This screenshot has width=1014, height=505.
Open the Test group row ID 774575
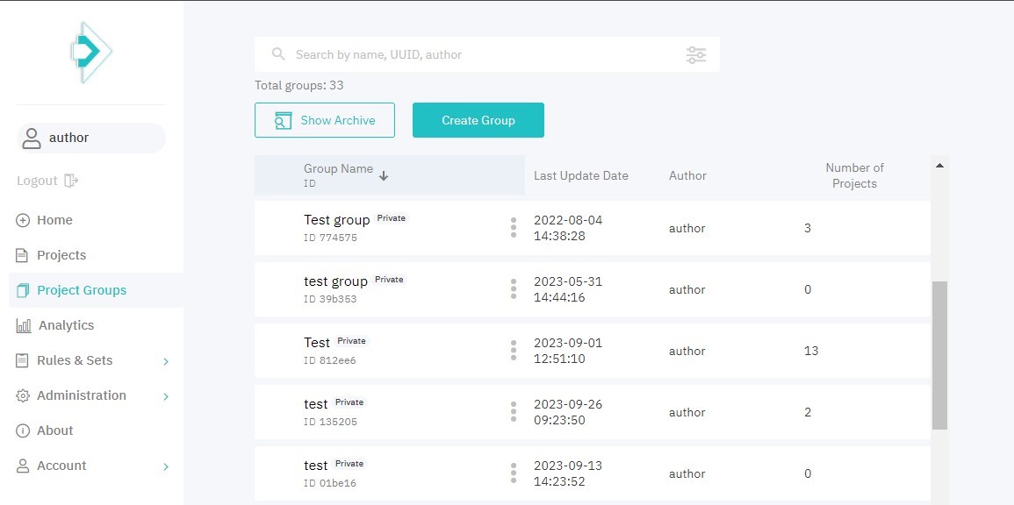point(593,228)
